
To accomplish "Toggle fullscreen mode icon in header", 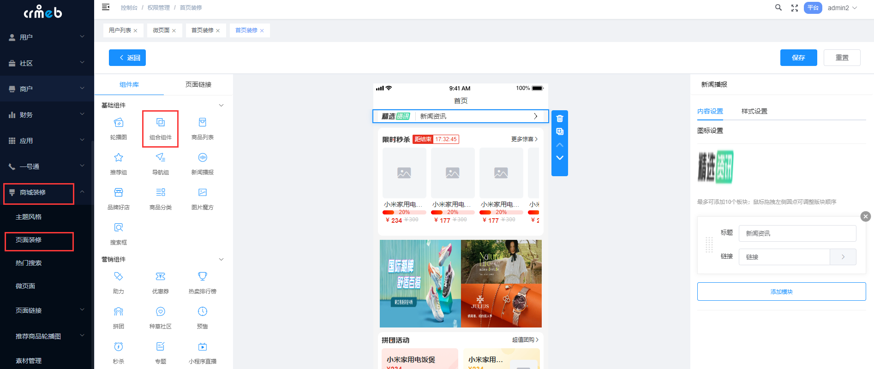I will coord(795,8).
